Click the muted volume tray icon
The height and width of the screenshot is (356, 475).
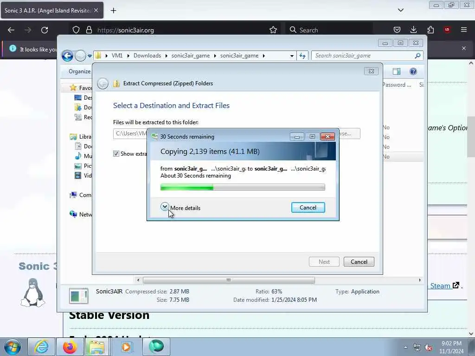428,348
